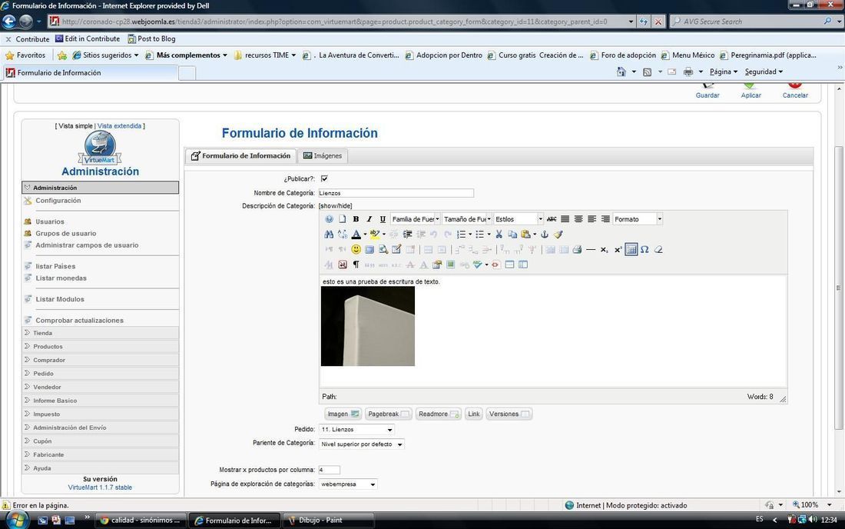Click the spellcheck icon with checkmark
This screenshot has height=529, width=845.
478,264
